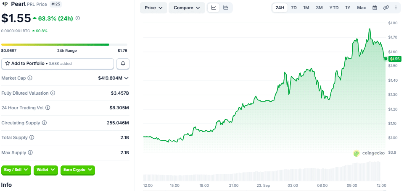Open the Wallet dropdown
The height and width of the screenshot is (191, 404).
click(45, 170)
